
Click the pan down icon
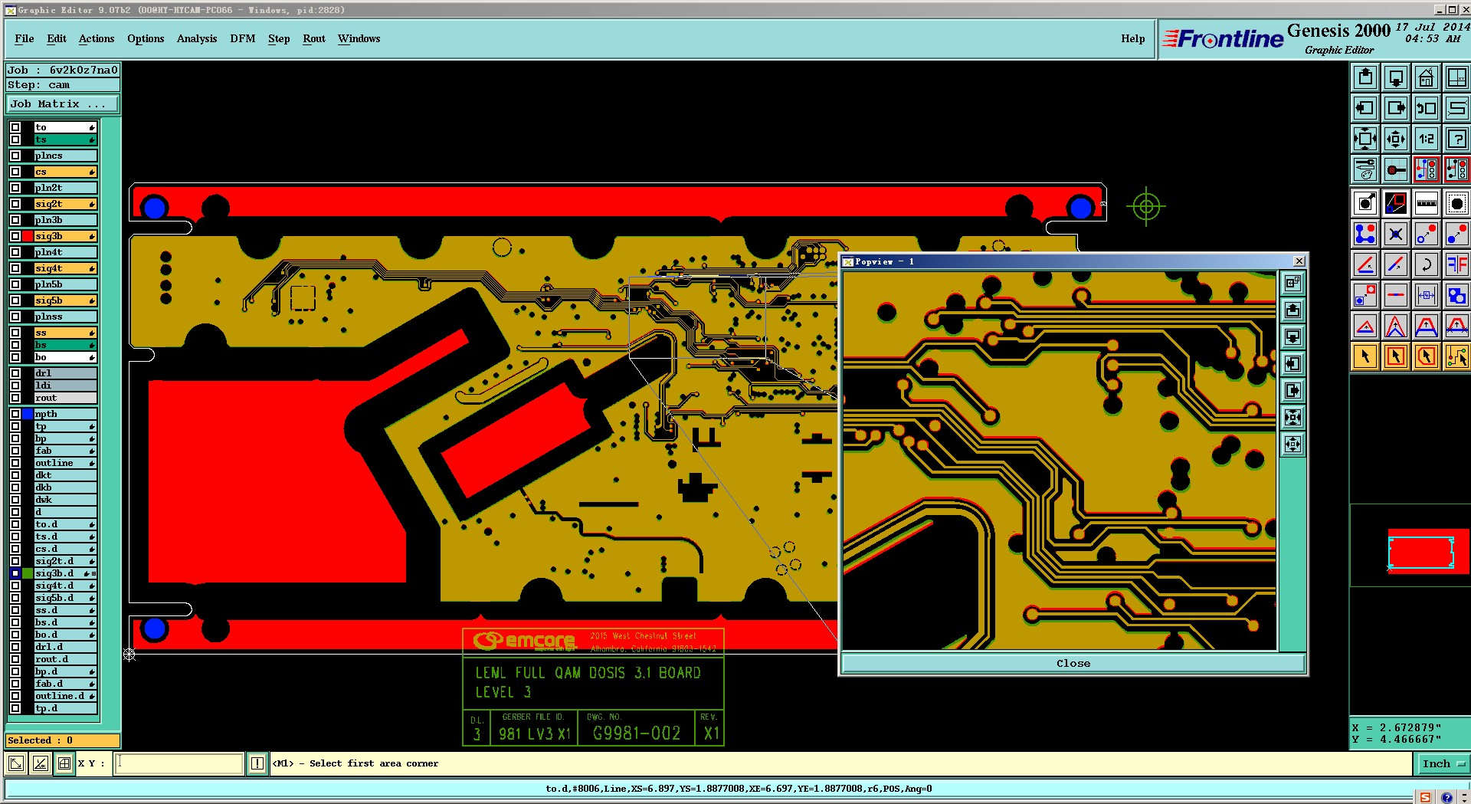point(1396,77)
